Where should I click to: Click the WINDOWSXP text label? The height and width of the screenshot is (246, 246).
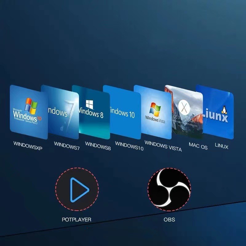(x=28, y=146)
